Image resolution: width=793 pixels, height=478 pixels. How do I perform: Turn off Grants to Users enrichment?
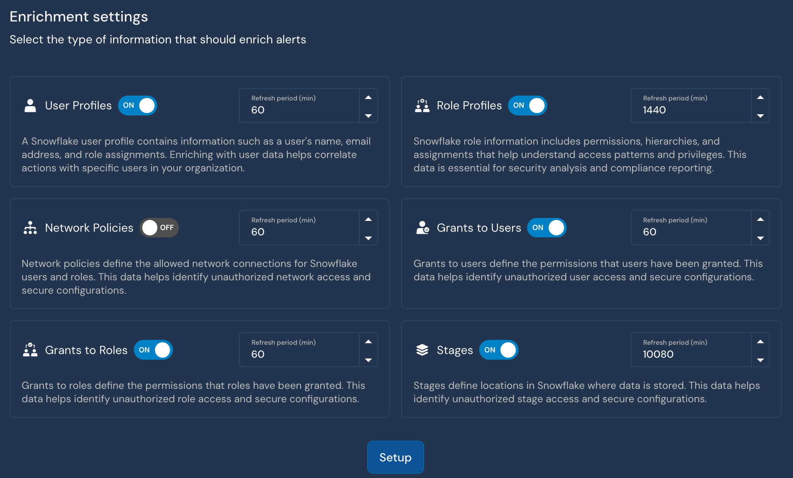(x=547, y=228)
